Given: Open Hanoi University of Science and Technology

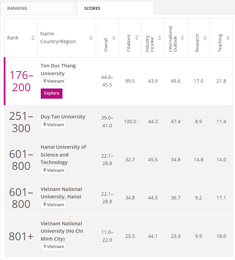Looking at the screenshot, I should [63, 155].
